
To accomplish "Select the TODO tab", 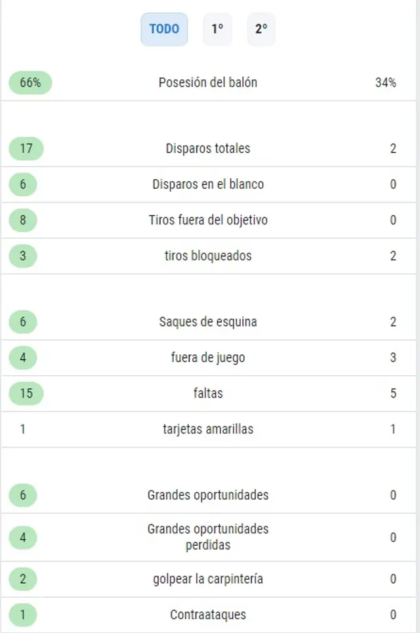I will coord(164,30).
